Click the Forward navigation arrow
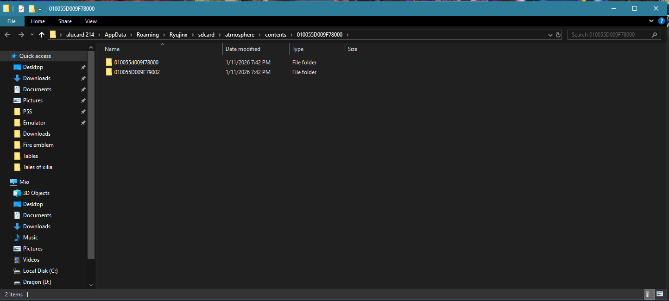 tap(21, 35)
